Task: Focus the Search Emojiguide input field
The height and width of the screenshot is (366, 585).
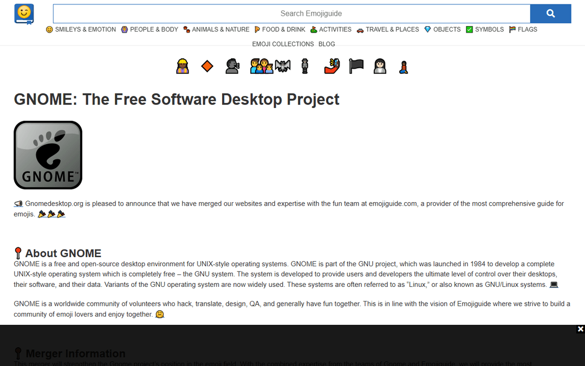Action: click(292, 14)
